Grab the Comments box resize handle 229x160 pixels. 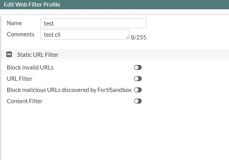127,37
